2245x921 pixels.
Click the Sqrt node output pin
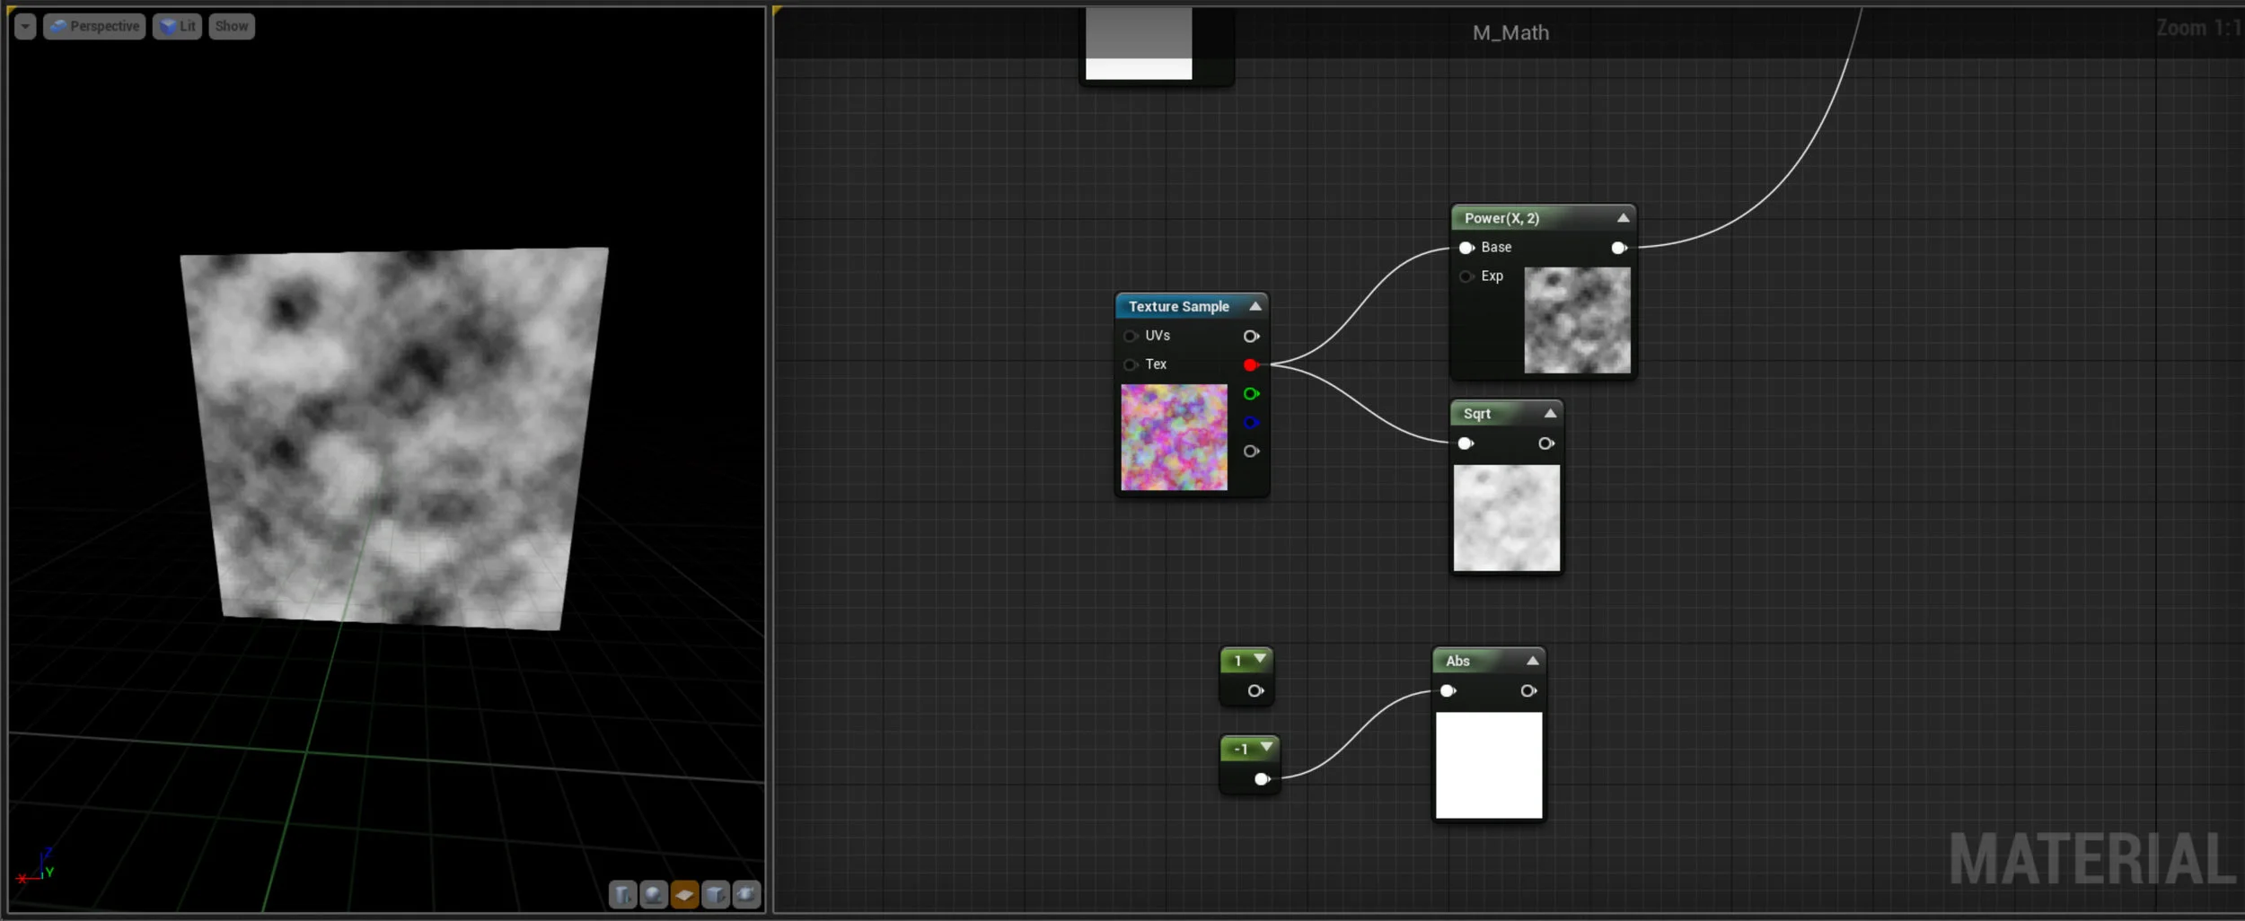pyautogui.click(x=1546, y=443)
